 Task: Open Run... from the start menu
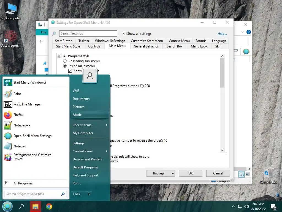(x=90, y=183)
